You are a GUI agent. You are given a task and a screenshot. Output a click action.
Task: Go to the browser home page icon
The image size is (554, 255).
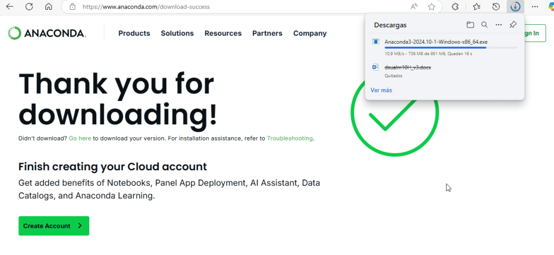48,7
